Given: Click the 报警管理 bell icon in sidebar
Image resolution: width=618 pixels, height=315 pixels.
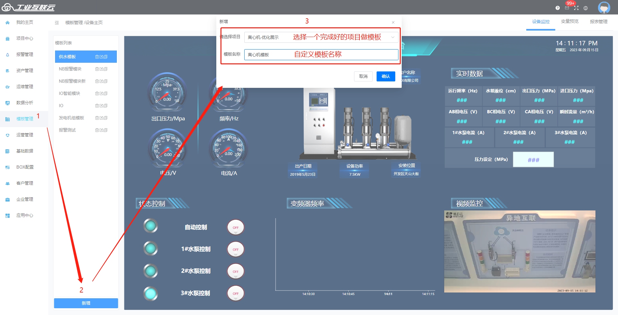Looking at the screenshot, I should pyautogui.click(x=7, y=55).
